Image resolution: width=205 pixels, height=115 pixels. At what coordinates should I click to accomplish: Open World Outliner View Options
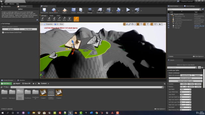pyautogui.click(x=198, y=57)
